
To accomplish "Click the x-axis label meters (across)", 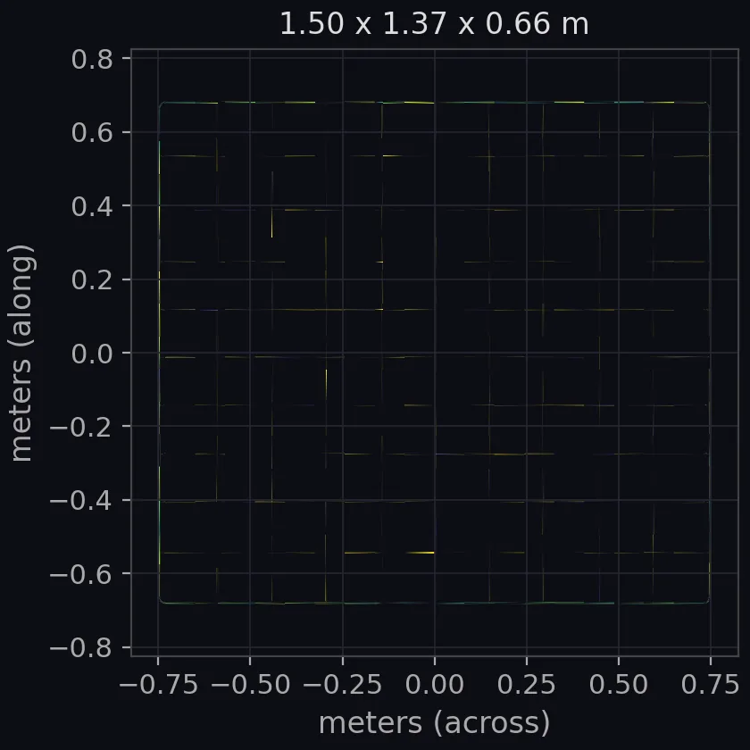I will 434,722.
